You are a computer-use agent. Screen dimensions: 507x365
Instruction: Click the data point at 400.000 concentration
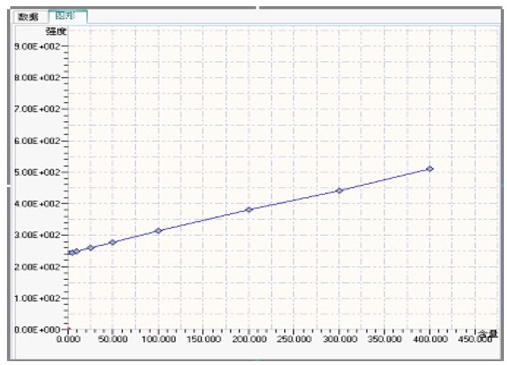[430, 169]
